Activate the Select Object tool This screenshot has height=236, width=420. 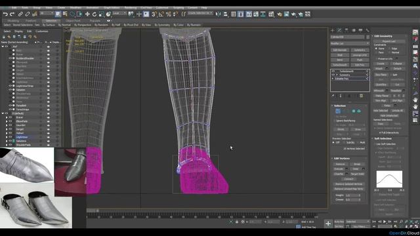(58, 14)
